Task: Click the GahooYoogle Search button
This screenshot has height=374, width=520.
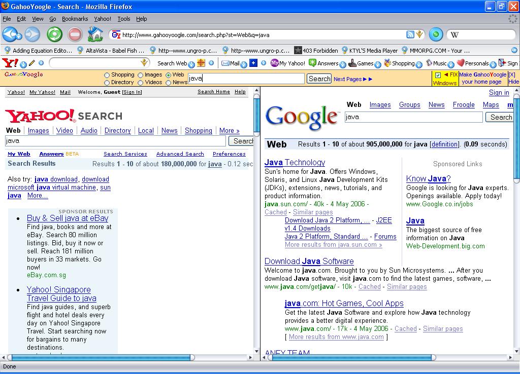Action: 319,79
